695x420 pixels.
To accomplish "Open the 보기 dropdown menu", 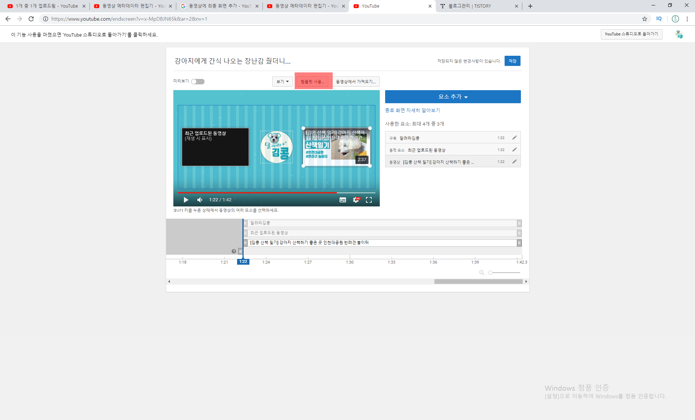I will pyautogui.click(x=282, y=81).
